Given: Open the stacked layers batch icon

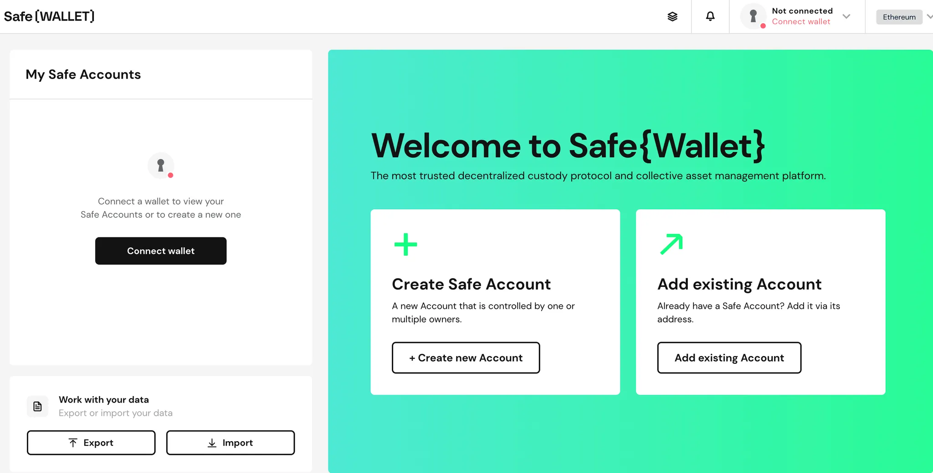Looking at the screenshot, I should [672, 17].
